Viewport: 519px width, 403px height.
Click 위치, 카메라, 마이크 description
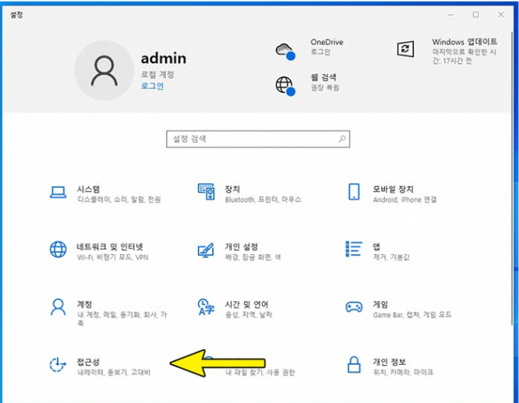(x=403, y=372)
